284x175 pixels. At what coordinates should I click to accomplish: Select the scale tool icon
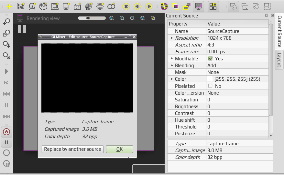click(x=245, y=7)
